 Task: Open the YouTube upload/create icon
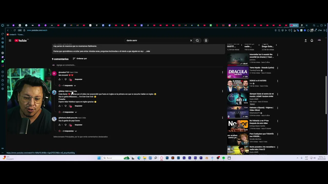point(305,40)
